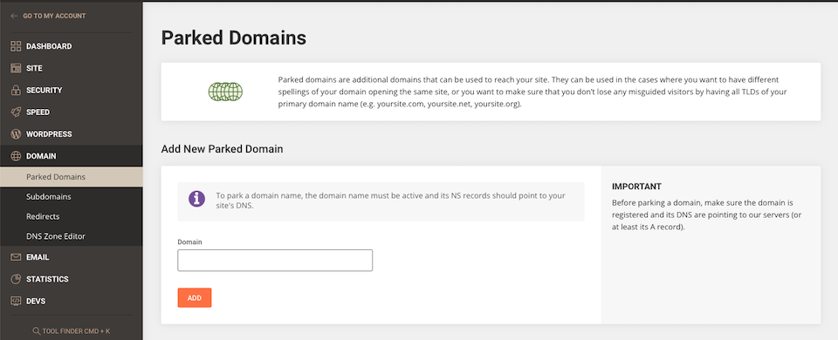Open Tool Finder search
Image resolution: width=838 pixels, height=340 pixels.
point(71,331)
